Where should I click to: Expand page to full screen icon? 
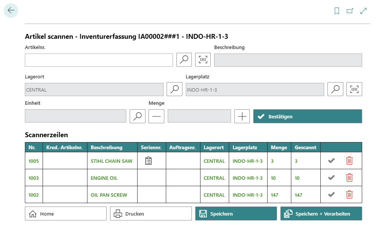[x=363, y=11]
